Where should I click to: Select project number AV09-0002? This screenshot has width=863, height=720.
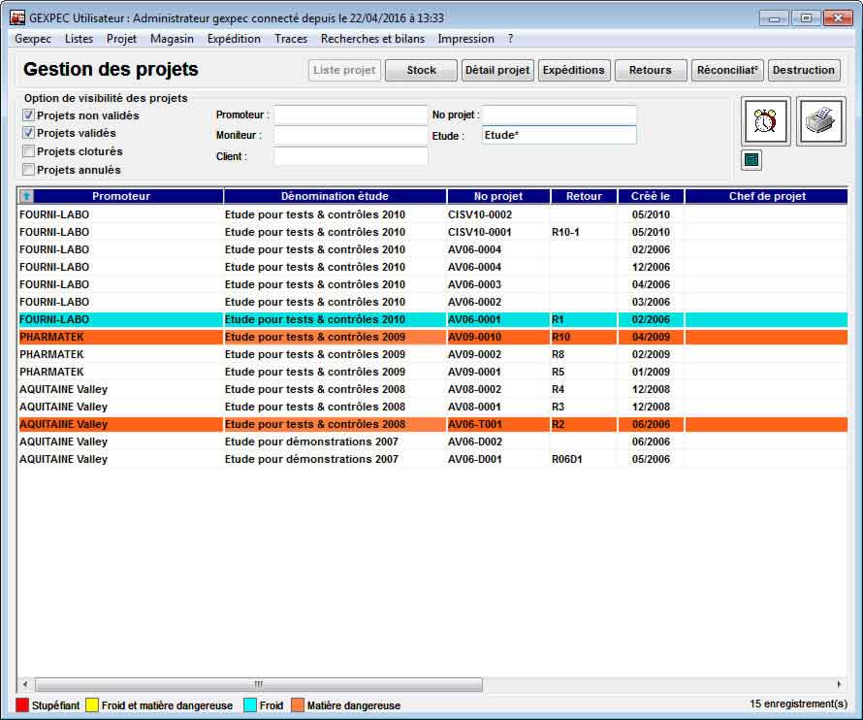(x=474, y=354)
